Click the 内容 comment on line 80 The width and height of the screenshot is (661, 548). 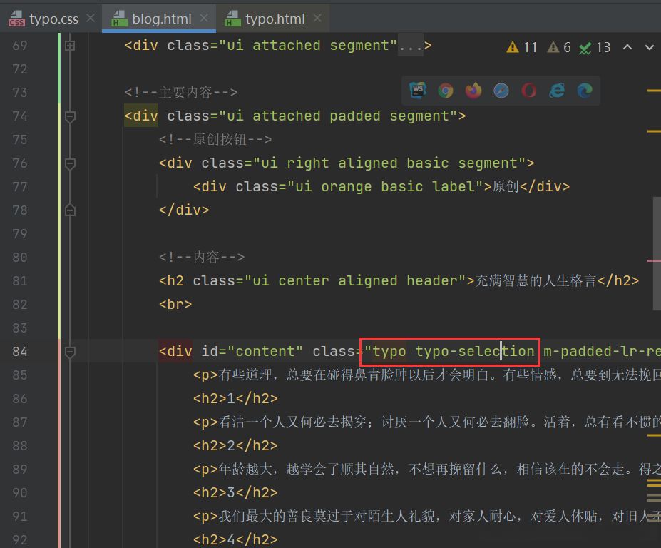202,258
